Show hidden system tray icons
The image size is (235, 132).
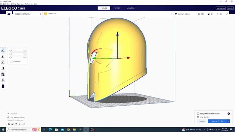coord(205,129)
